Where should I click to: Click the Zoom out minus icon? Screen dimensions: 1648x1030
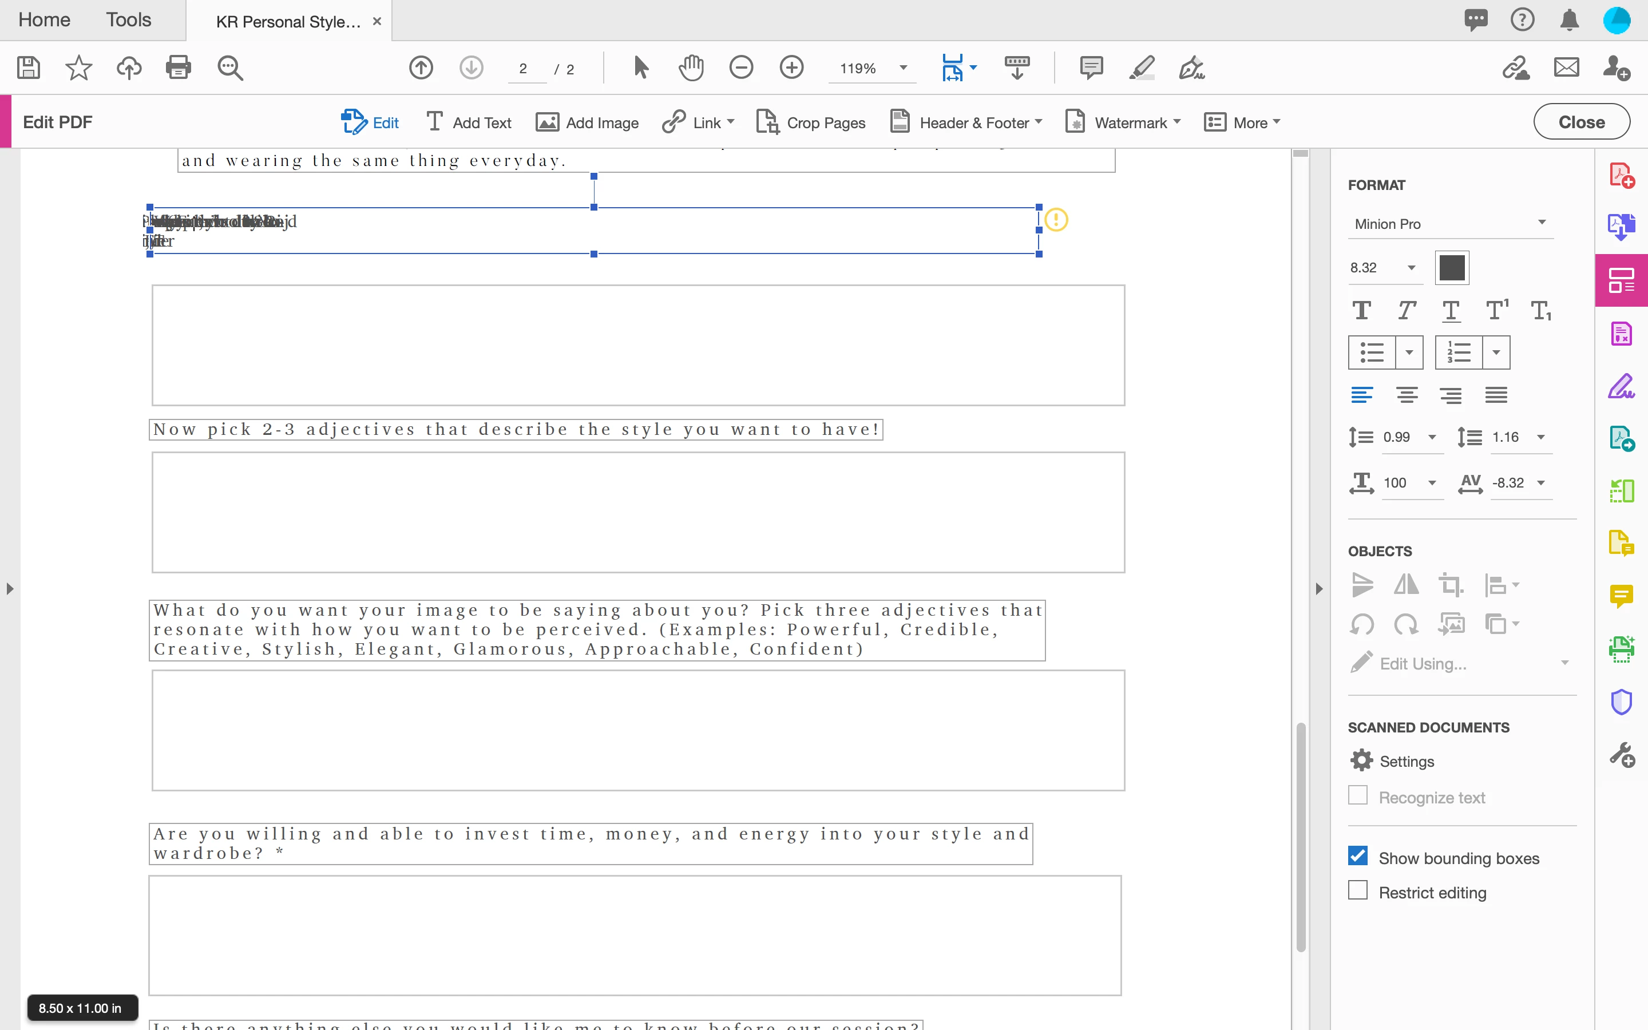click(x=741, y=68)
